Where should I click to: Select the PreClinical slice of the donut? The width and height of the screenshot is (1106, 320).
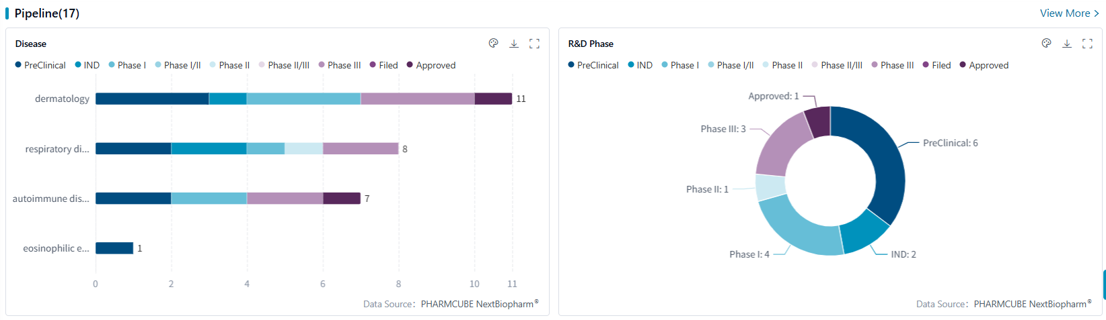(x=881, y=161)
